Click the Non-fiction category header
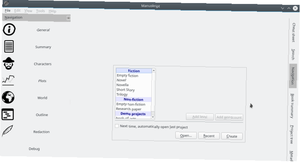The height and width of the screenshot is (162, 300). tap(133, 100)
